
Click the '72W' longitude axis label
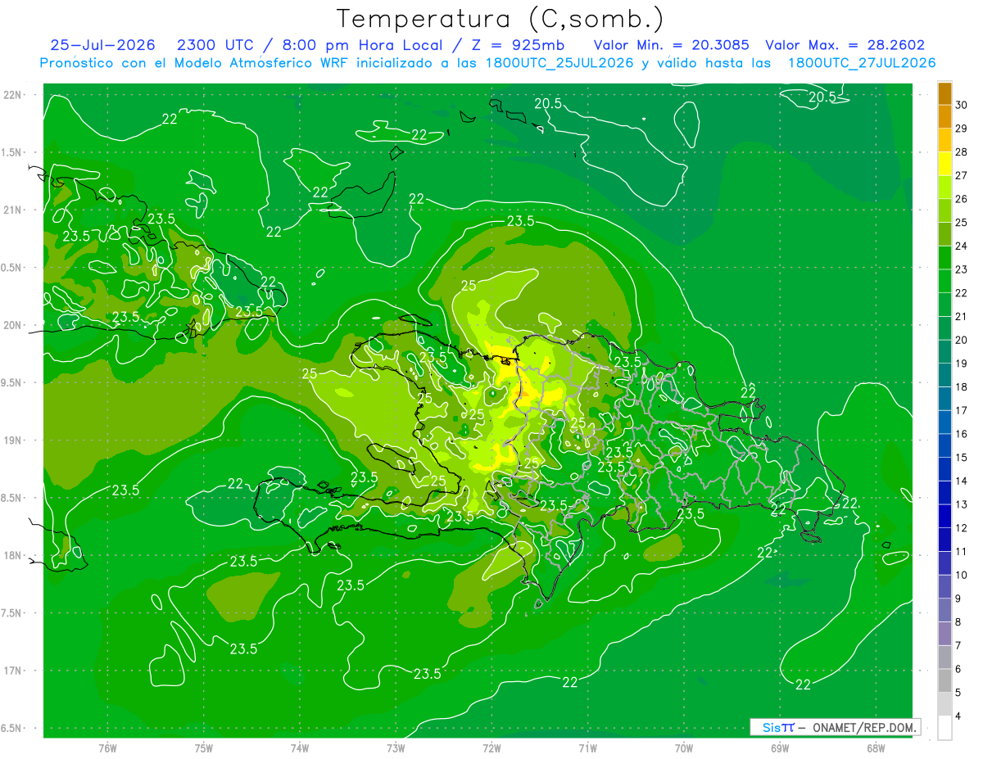click(491, 748)
